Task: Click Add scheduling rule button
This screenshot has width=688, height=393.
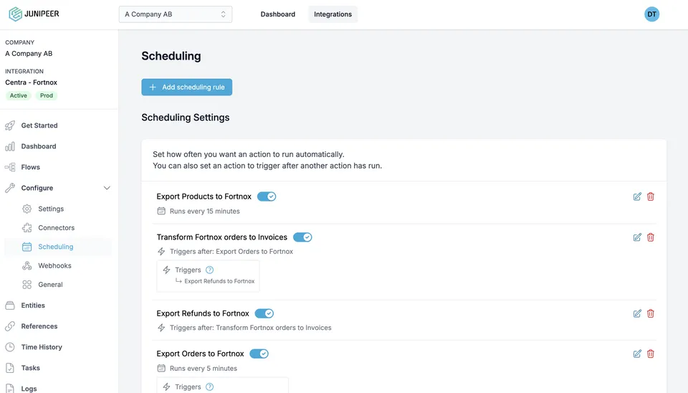Action: (186, 87)
